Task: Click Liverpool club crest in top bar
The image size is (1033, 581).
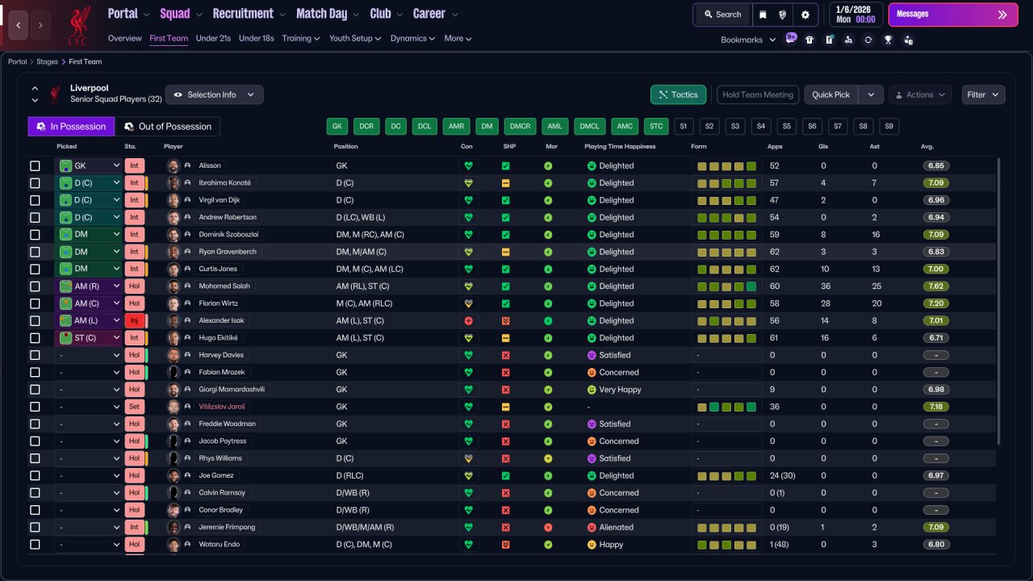Action: click(78, 25)
